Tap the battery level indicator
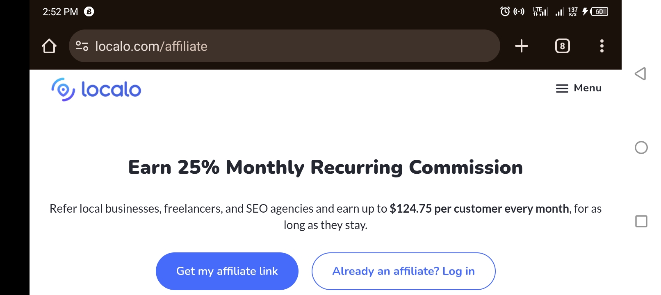661x295 pixels. coord(599,11)
